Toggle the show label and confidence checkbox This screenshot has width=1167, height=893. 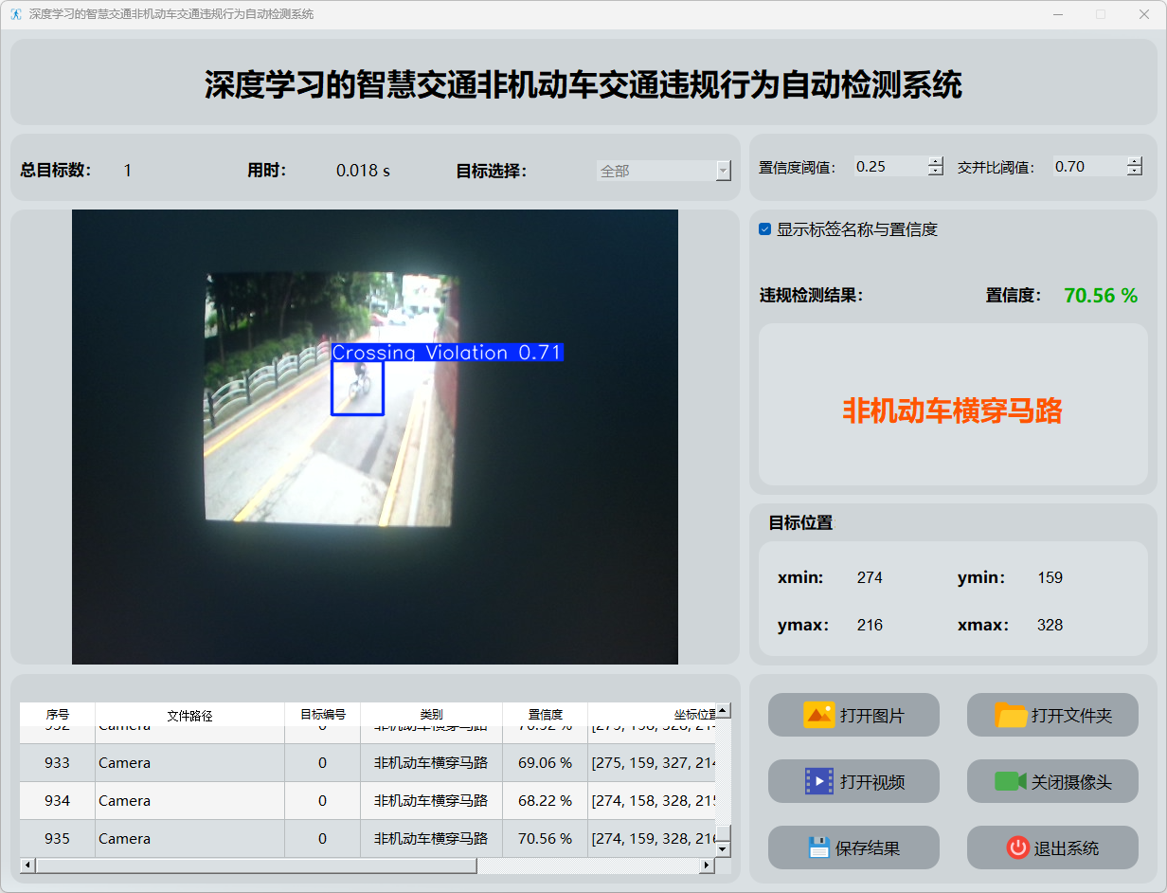[x=765, y=229]
